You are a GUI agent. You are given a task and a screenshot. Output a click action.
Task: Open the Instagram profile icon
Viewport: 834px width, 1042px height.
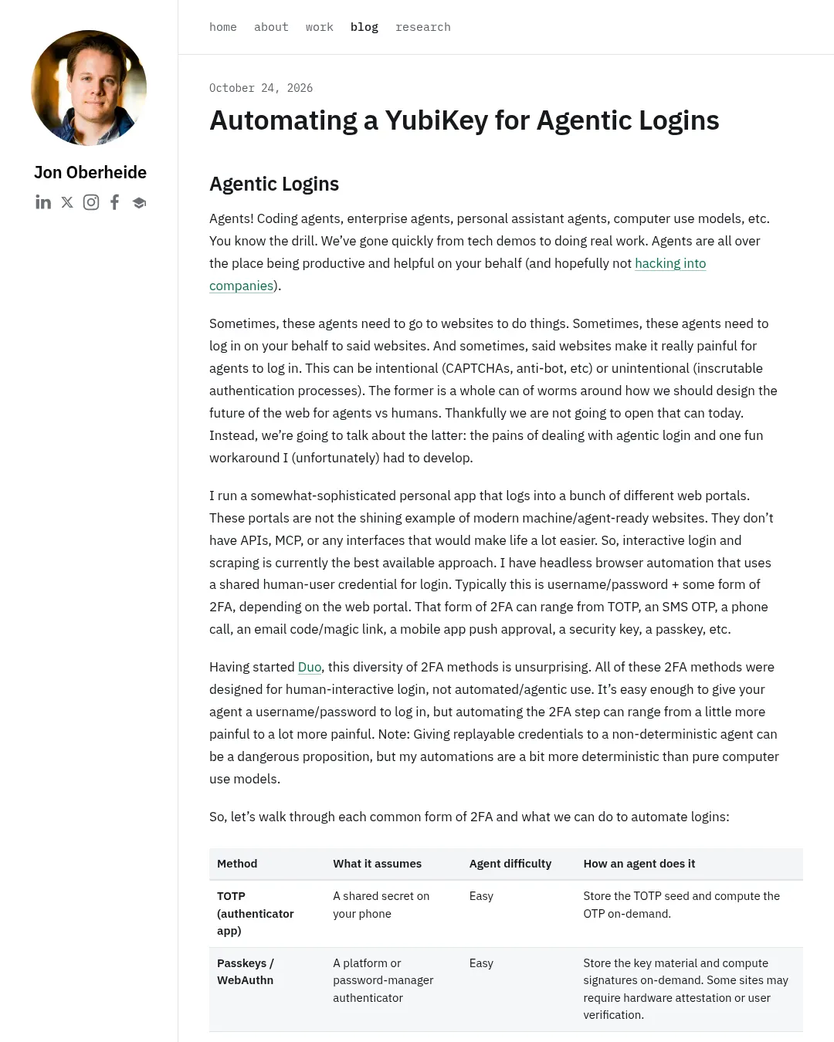tap(91, 202)
